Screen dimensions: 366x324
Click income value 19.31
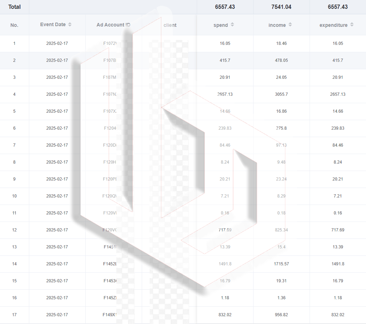(281, 281)
